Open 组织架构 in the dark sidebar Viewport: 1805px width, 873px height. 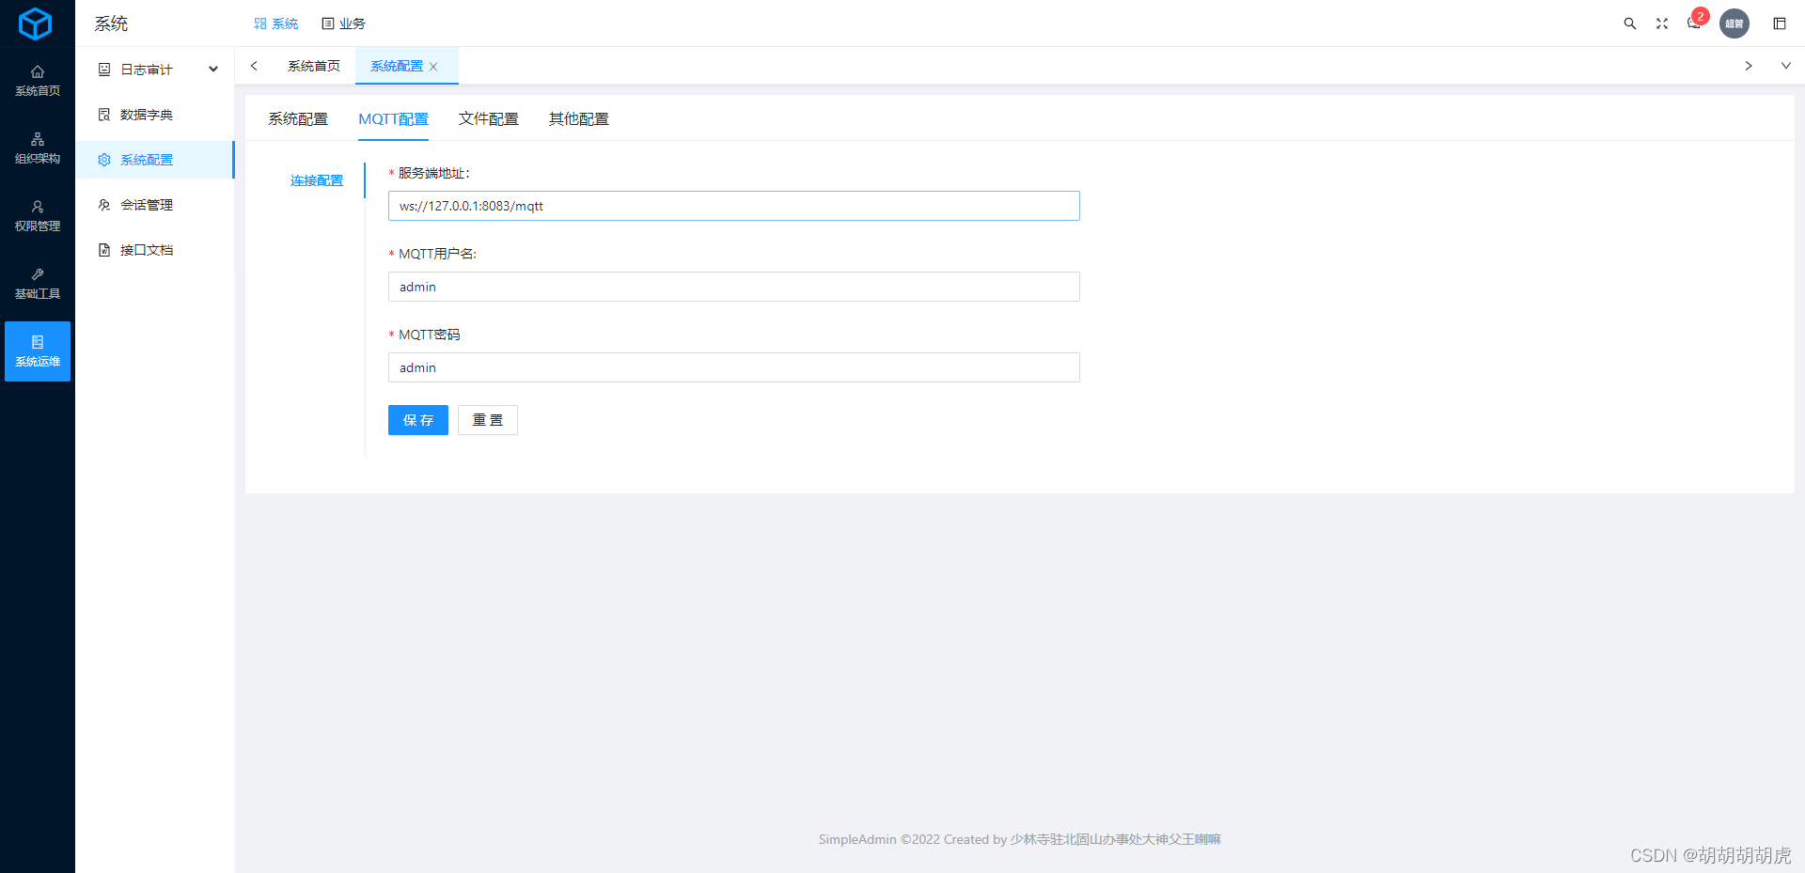[x=38, y=149]
